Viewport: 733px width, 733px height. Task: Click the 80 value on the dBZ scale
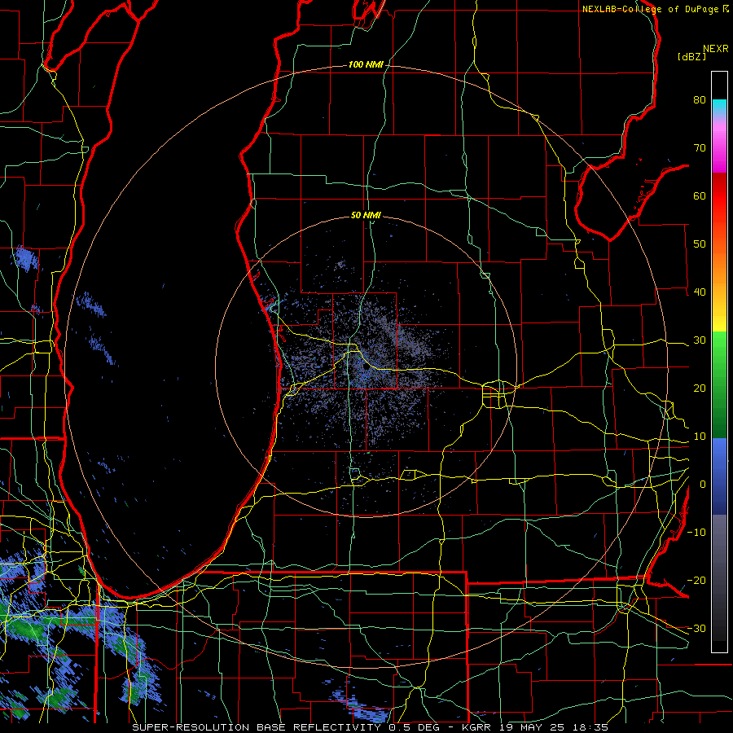(700, 100)
